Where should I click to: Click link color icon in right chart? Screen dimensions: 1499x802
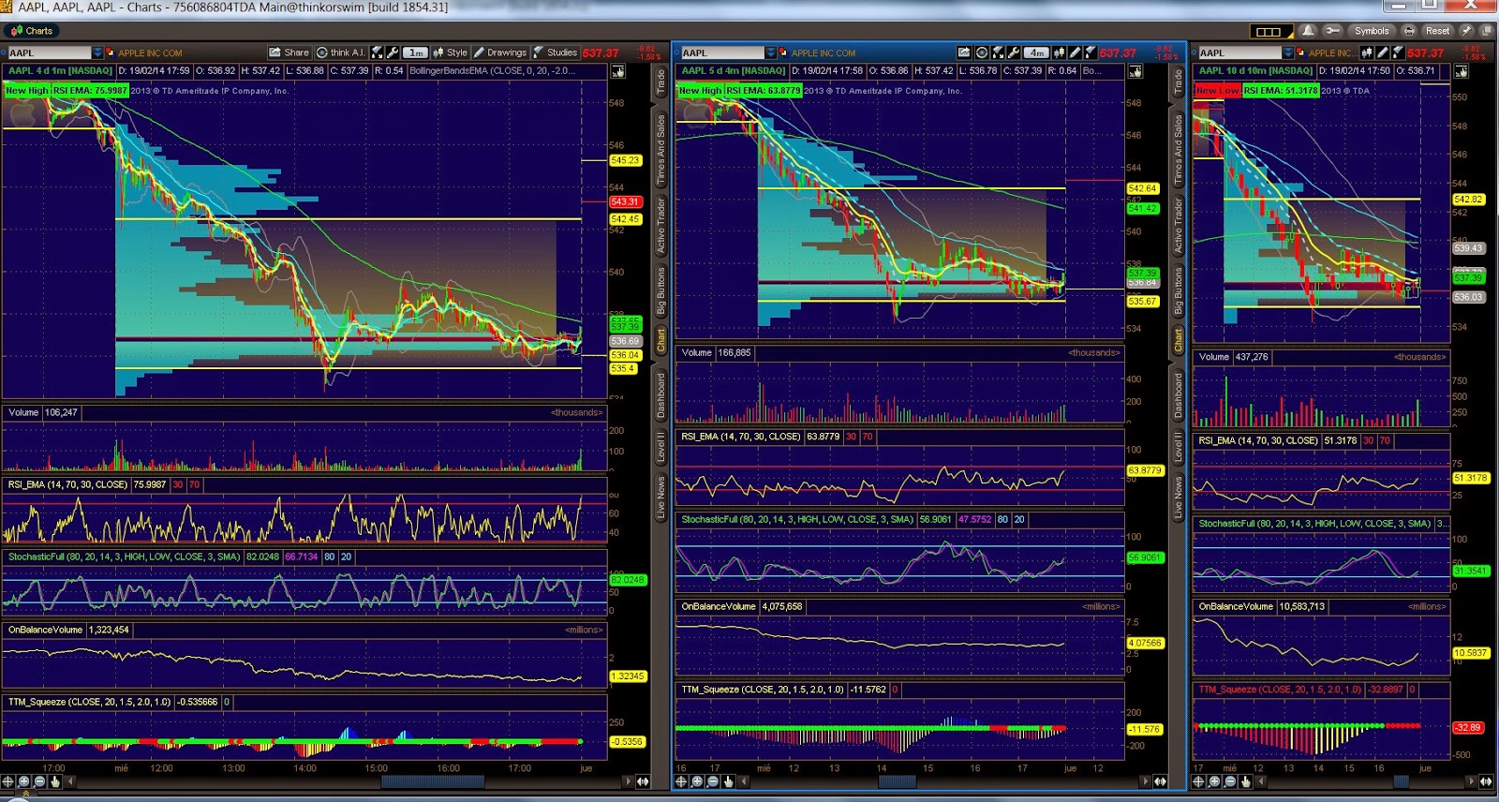pyautogui.click(x=1300, y=52)
